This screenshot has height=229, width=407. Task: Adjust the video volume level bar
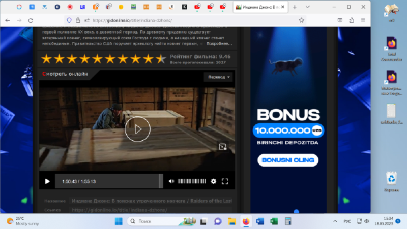coord(191,181)
